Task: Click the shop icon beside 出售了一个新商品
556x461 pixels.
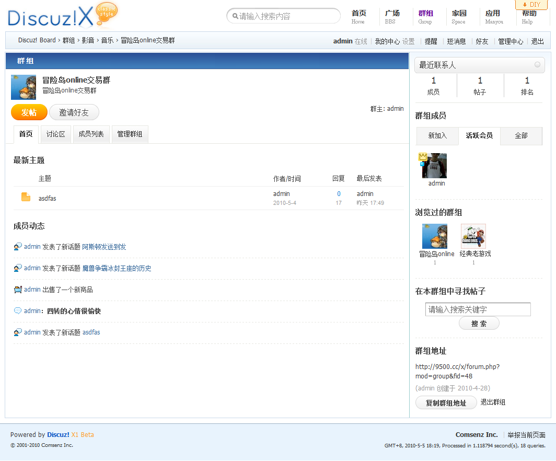Action: pos(18,290)
